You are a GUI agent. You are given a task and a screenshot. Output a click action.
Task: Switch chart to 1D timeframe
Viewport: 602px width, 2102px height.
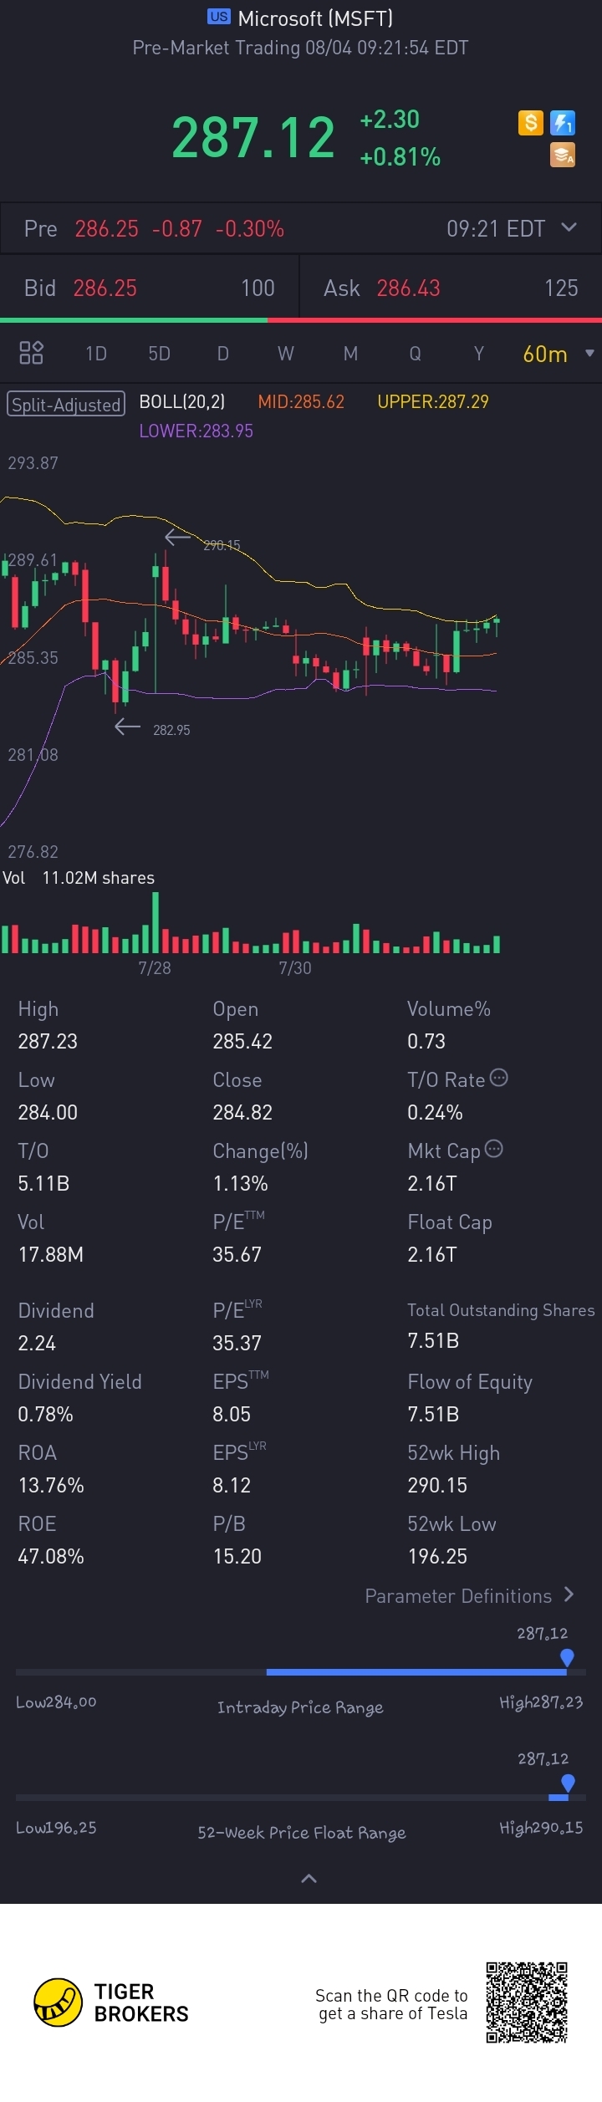pyautogui.click(x=96, y=354)
